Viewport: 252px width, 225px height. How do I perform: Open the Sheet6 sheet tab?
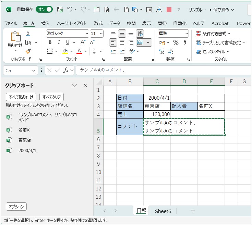[163, 211]
